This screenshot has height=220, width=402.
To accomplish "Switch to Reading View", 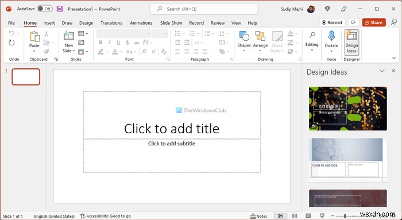I will (x=308, y=216).
